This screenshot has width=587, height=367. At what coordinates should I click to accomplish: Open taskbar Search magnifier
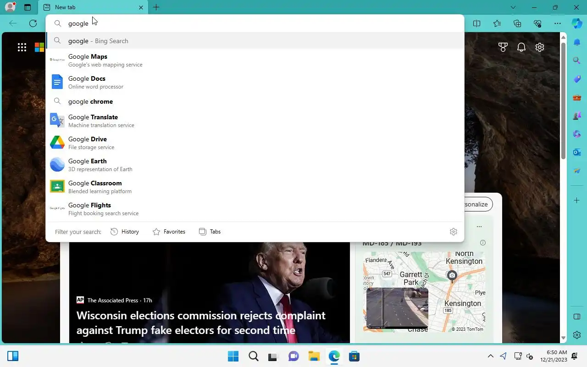point(253,356)
